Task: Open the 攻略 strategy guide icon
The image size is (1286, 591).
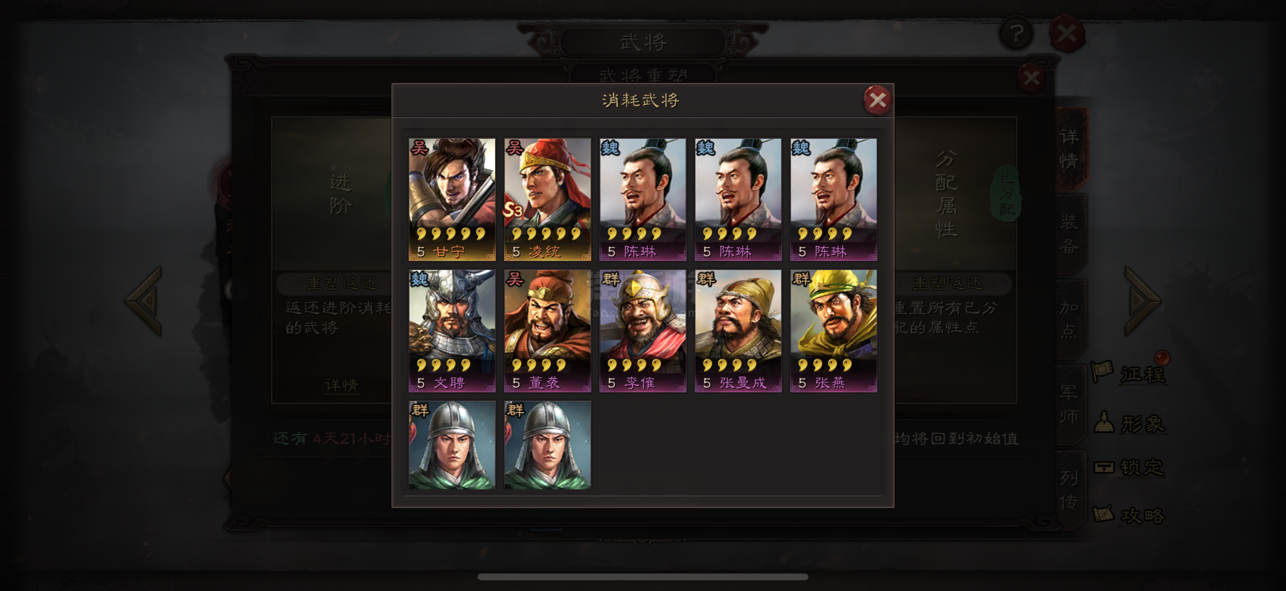Action: pyautogui.click(x=1129, y=515)
